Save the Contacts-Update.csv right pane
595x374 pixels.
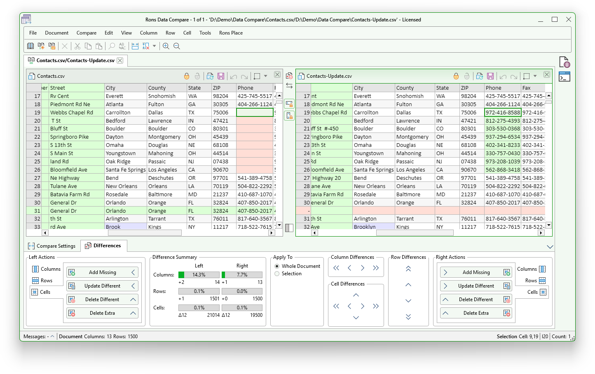click(490, 76)
